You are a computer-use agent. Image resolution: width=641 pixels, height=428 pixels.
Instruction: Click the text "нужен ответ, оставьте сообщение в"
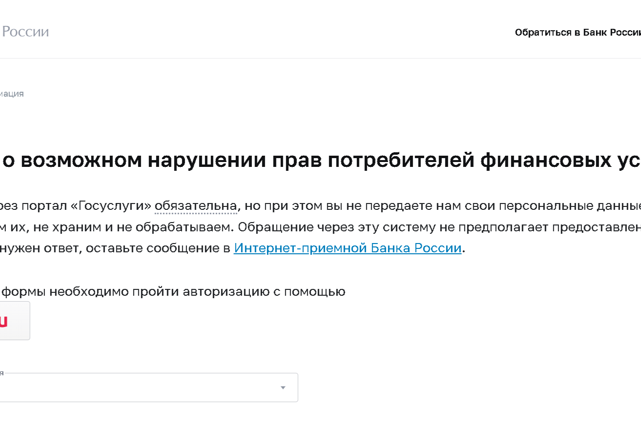(x=115, y=248)
